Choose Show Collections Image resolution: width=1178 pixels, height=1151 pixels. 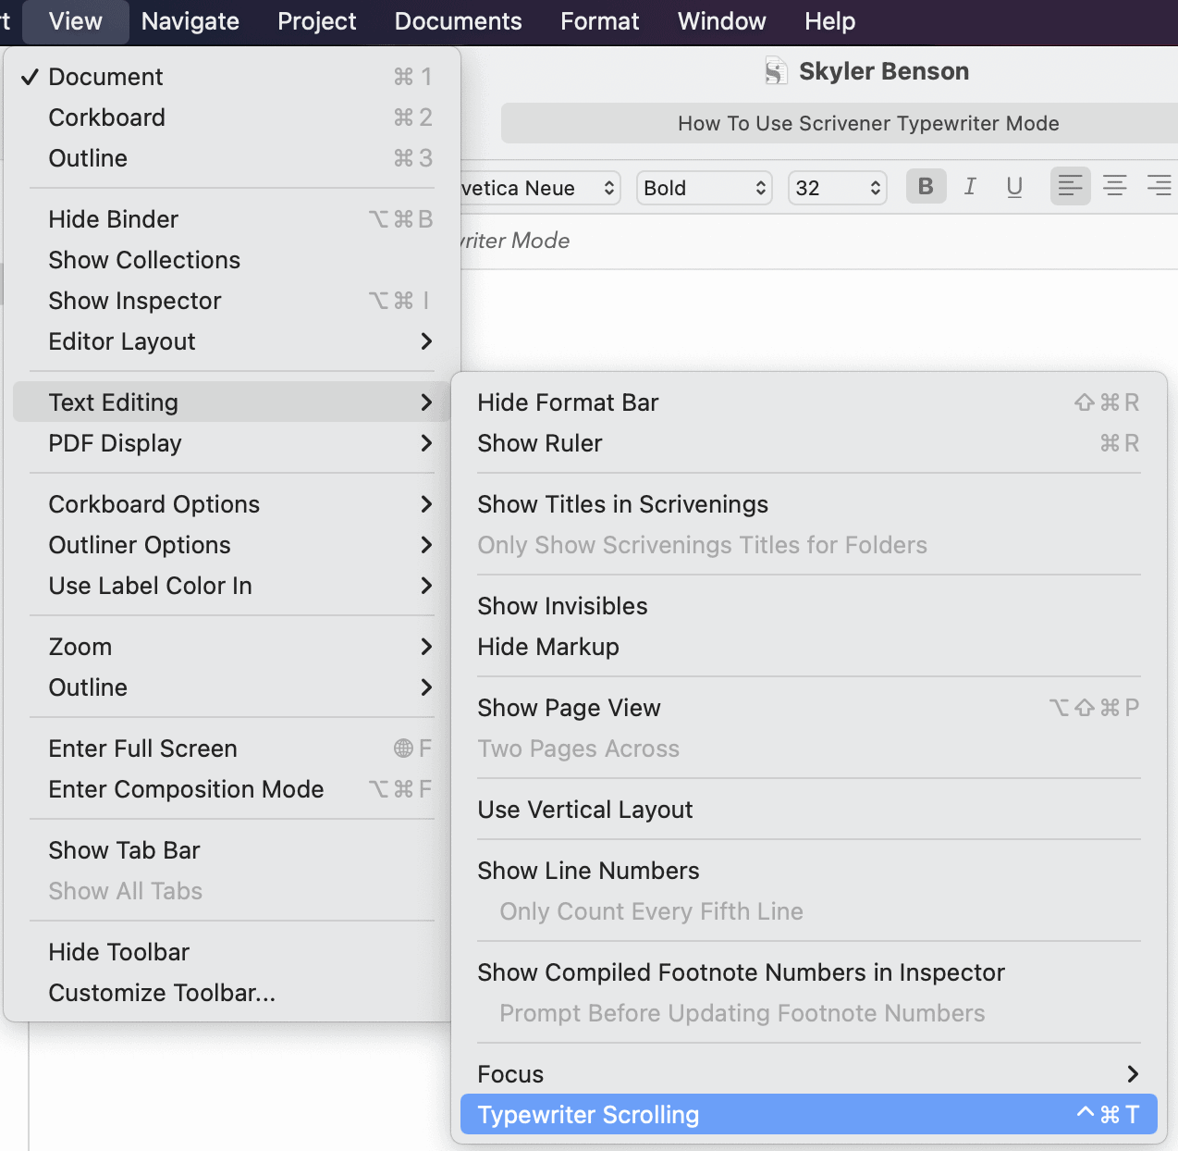tap(232, 260)
